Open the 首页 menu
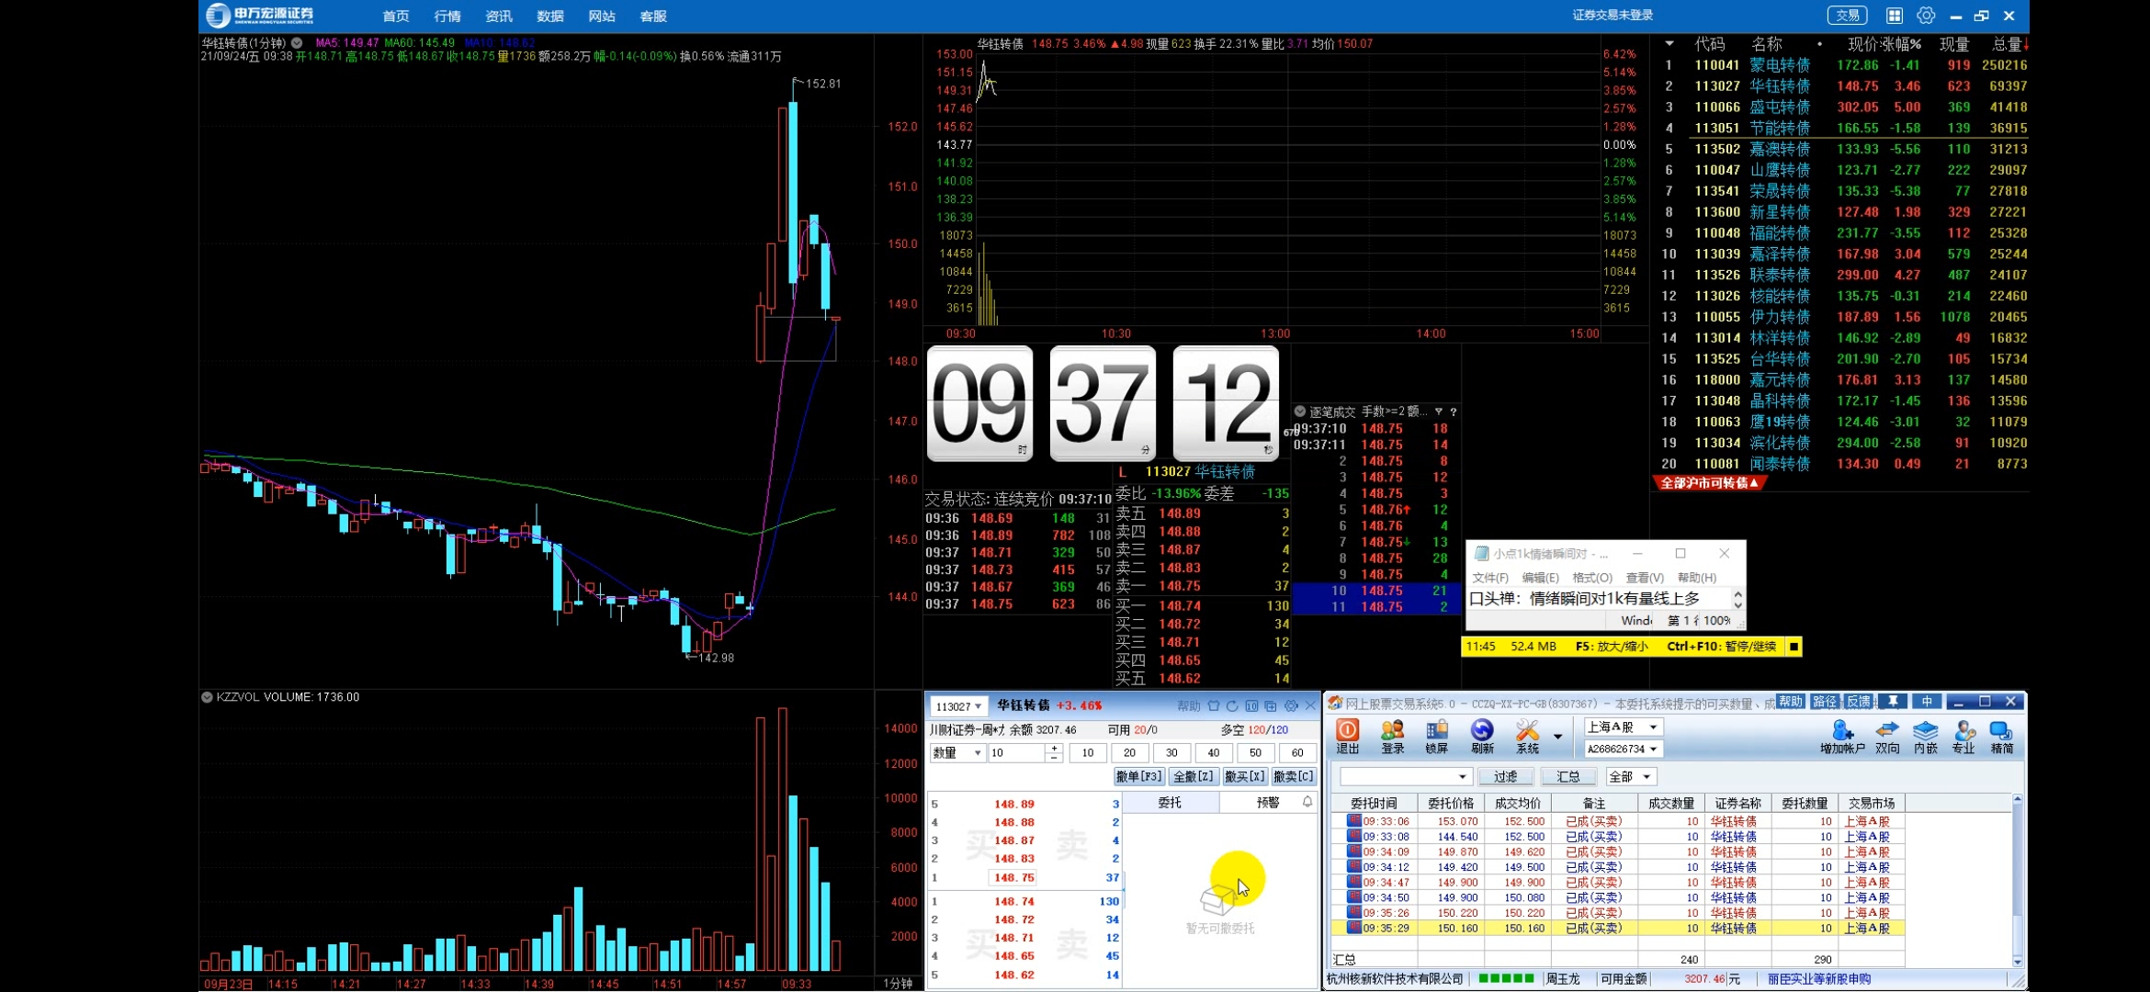Screen dimensions: 2150x992 (x=396, y=17)
